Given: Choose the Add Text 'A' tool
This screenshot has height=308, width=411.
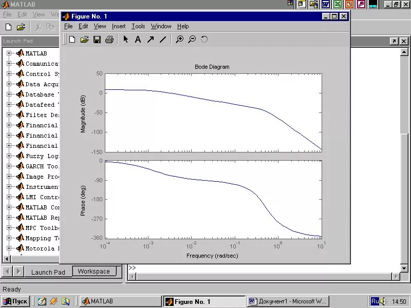Looking at the screenshot, I should click(x=138, y=40).
